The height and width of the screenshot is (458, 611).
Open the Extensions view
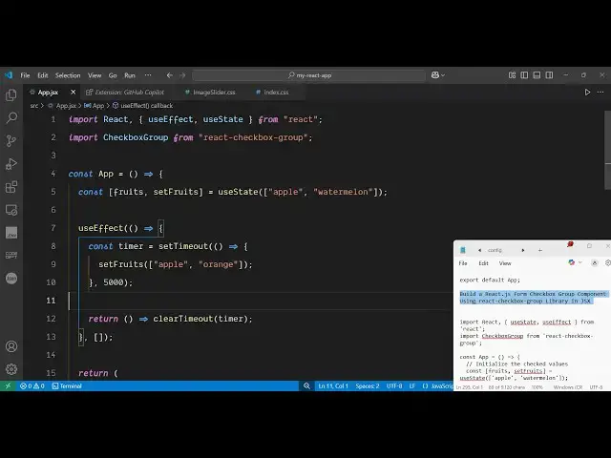(x=11, y=187)
